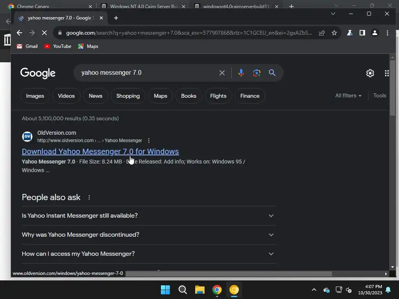This screenshot has height=299, width=399.
Task: Expand How can I access my Yahoo Messenger?
Action: pos(148,254)
